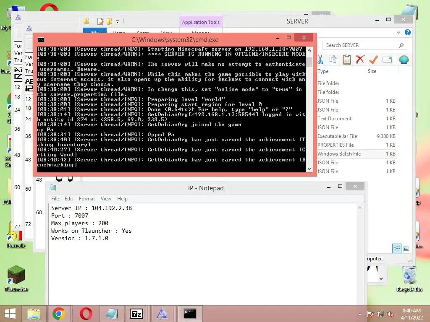Image resolution: width=430 pixels, height=322 pixels.
Task: Click cmd.exe title bar system icon
Action: pyautogui.click(x=41, y=40)
